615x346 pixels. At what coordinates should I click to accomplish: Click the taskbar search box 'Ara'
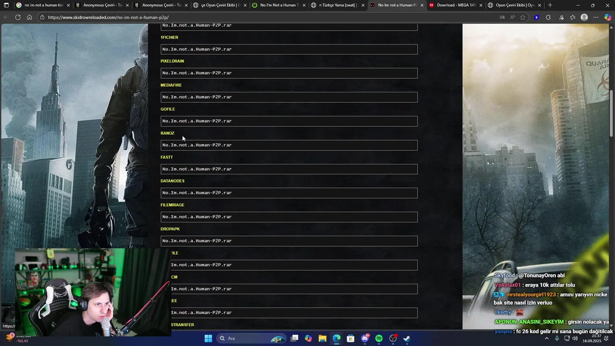251,338
